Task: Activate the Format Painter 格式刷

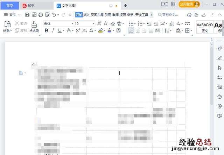Action: pos(34,27)
